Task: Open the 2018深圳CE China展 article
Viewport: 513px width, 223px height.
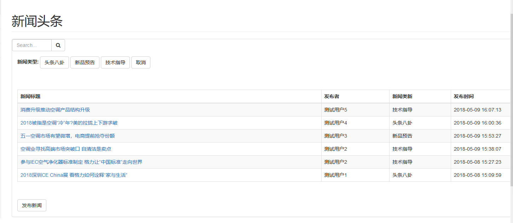Action: pos(74,175)
